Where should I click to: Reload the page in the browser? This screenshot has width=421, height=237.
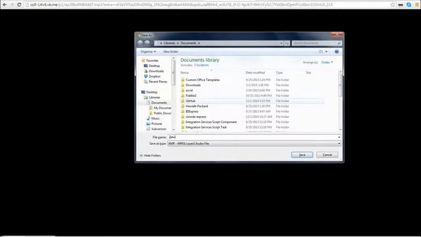(19, 5)
